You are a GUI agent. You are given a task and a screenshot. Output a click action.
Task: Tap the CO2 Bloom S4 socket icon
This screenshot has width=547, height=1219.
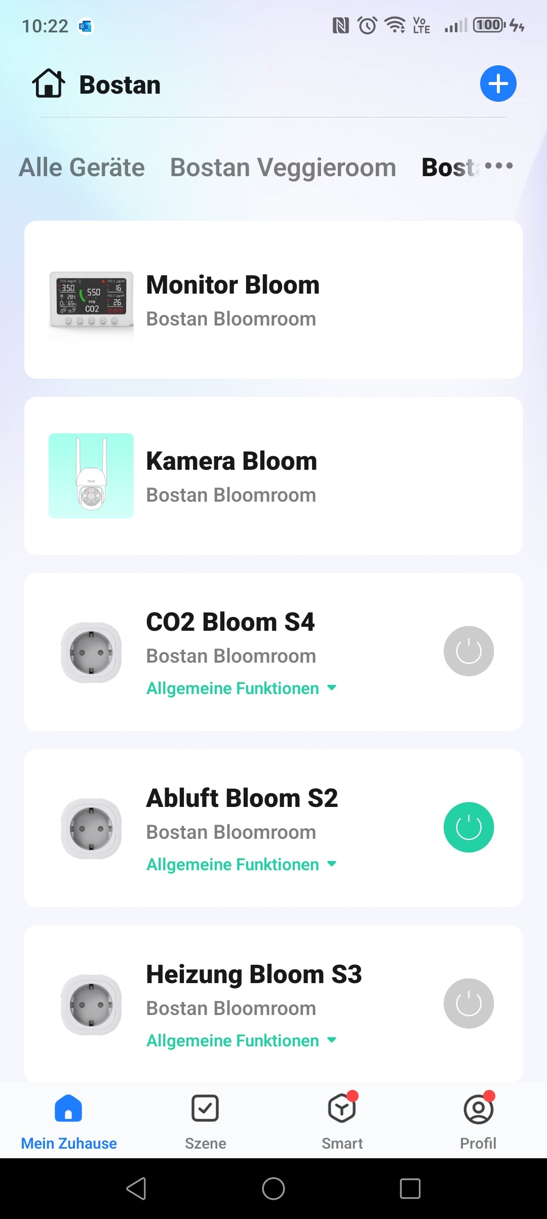(91, 652)
